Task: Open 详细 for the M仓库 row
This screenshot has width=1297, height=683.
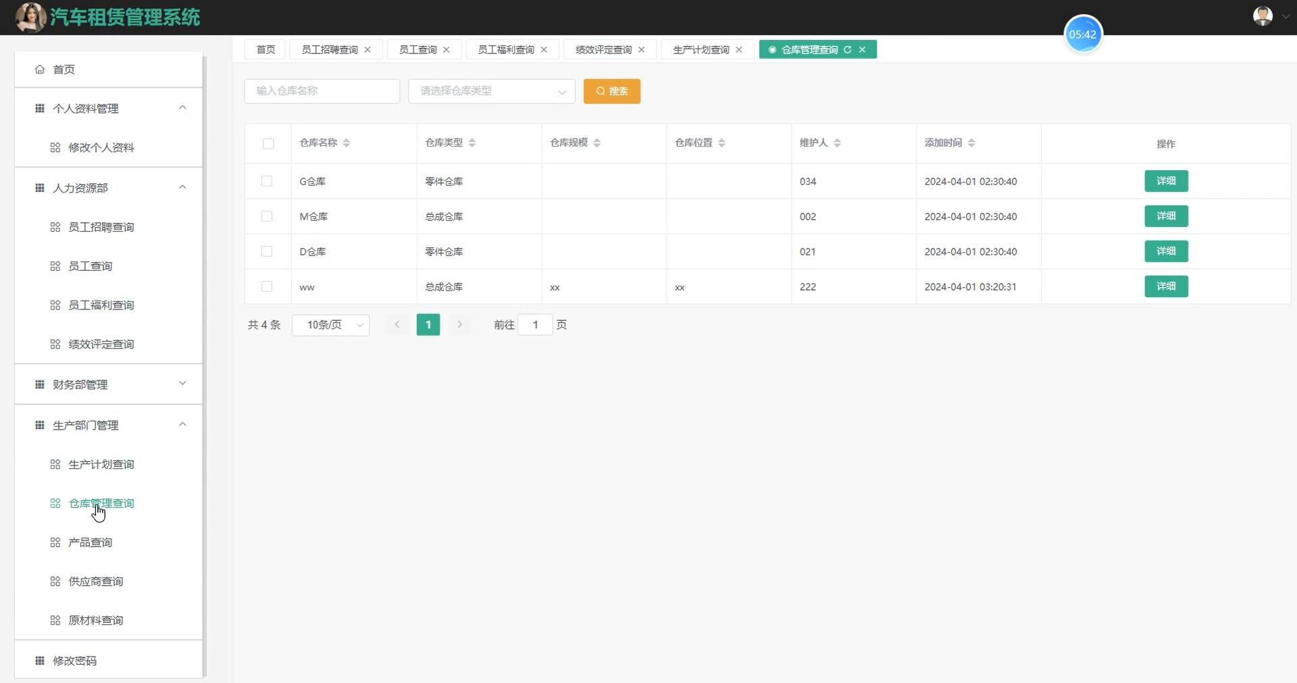Action: coord(1166,216)
